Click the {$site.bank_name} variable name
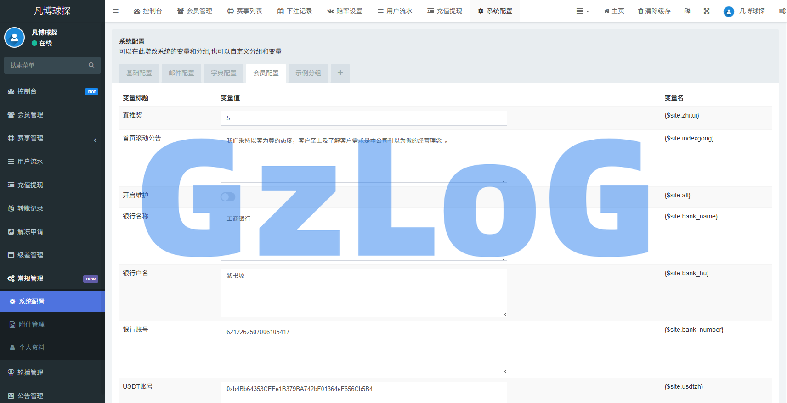 [x=691, y=216]
